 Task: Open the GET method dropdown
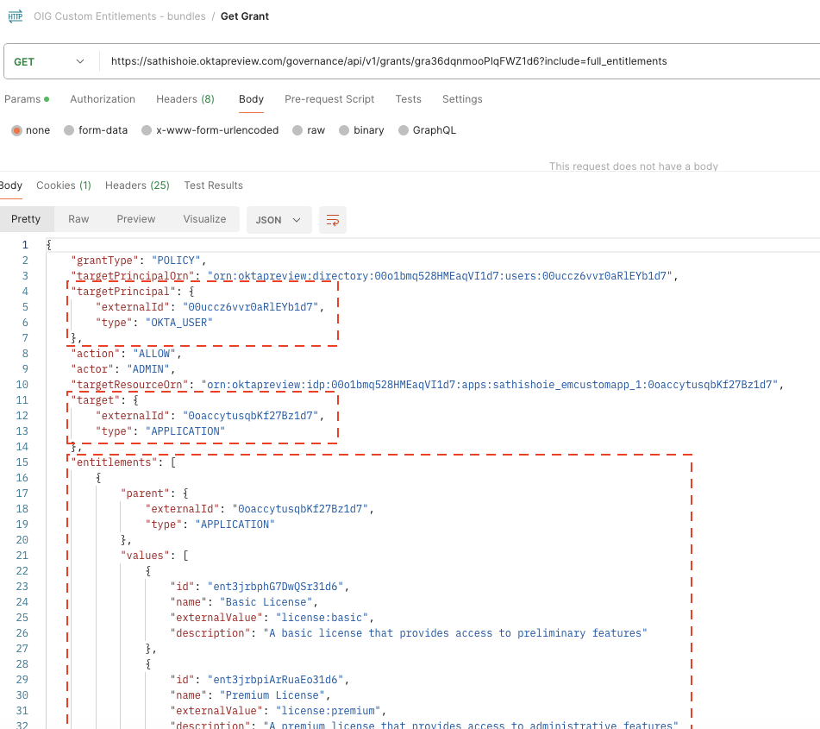pyautogui.click(x=50, y=61)
